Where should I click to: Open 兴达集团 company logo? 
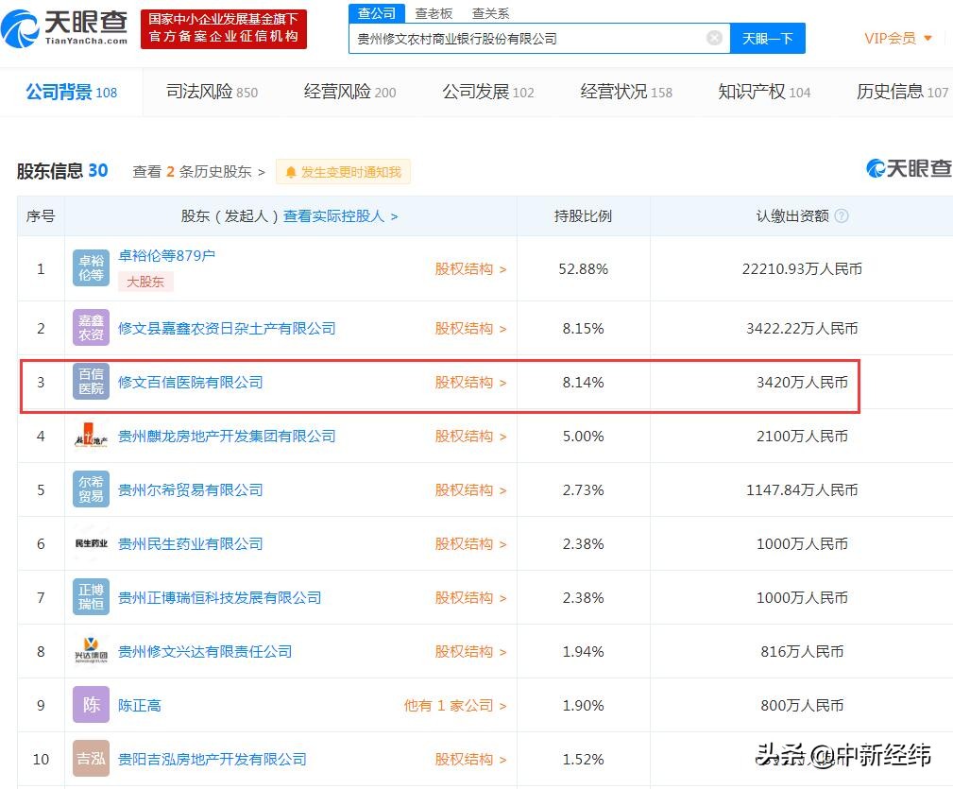point(92,651)
